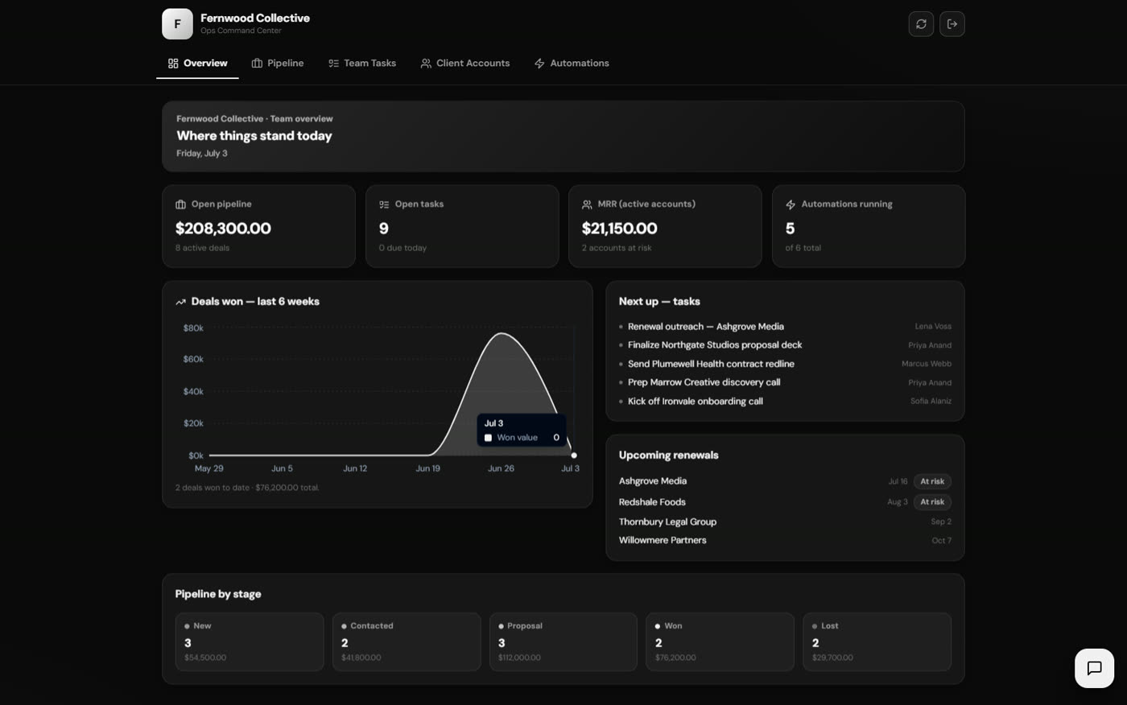1127x705 pixels.
Task: Click the trend arrow icon beside Deals won
Action: click(180, 302)
